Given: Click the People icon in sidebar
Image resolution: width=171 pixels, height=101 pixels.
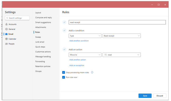Looking at the screenshot, I should pos(7,44).
